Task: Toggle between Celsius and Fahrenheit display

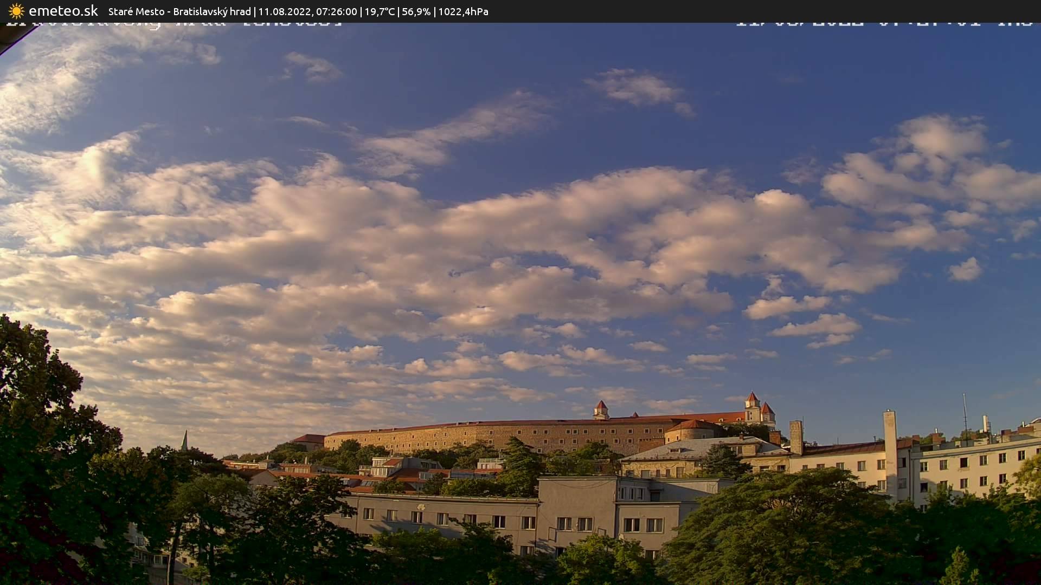Action: (380, 11)
